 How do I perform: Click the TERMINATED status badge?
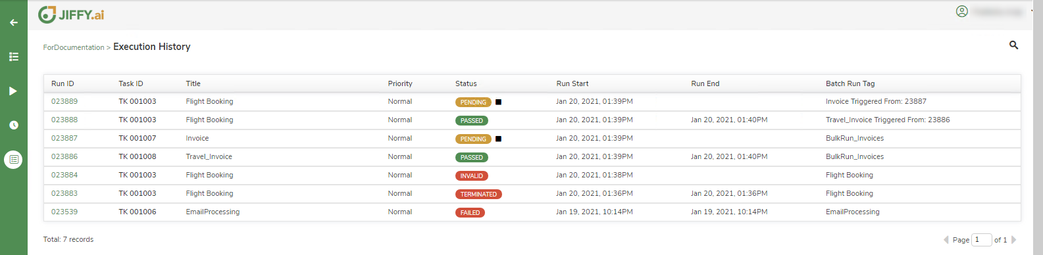click(478, 194)
